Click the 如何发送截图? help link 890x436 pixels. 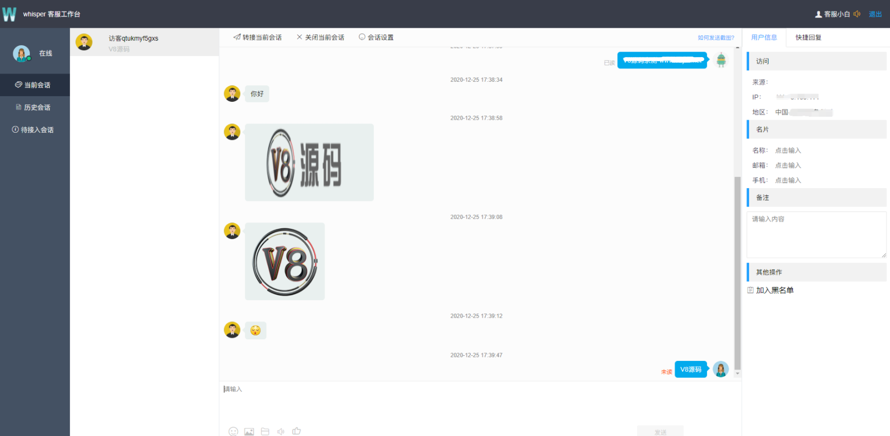point(716,38)
